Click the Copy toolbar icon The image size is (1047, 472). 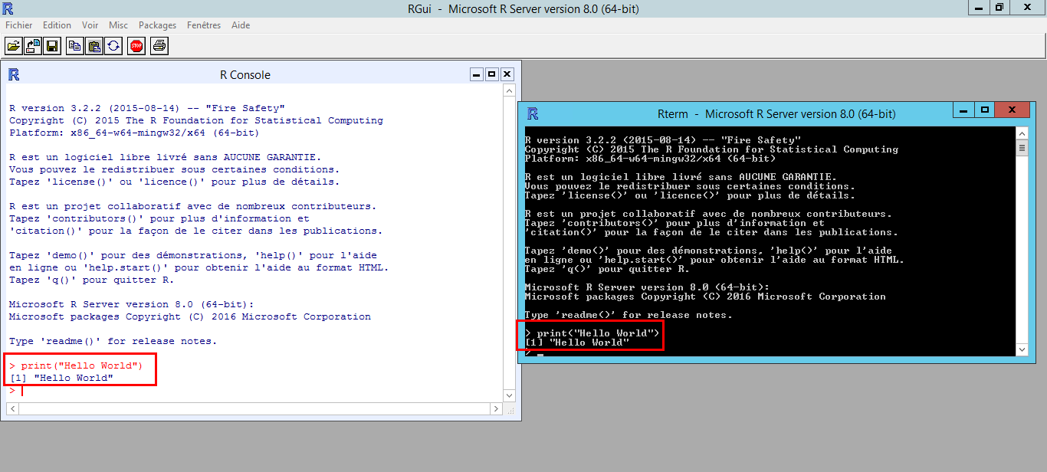(x=74, y=46)
